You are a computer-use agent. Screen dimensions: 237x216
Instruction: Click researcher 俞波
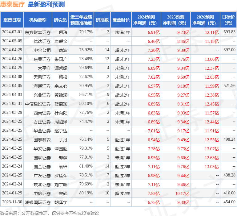63,50
